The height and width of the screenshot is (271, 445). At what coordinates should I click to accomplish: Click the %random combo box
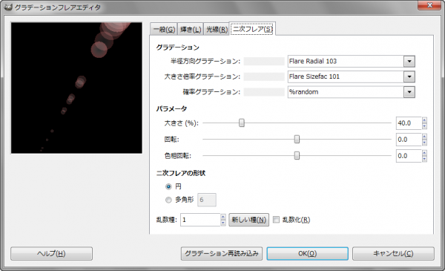(352, 92)
